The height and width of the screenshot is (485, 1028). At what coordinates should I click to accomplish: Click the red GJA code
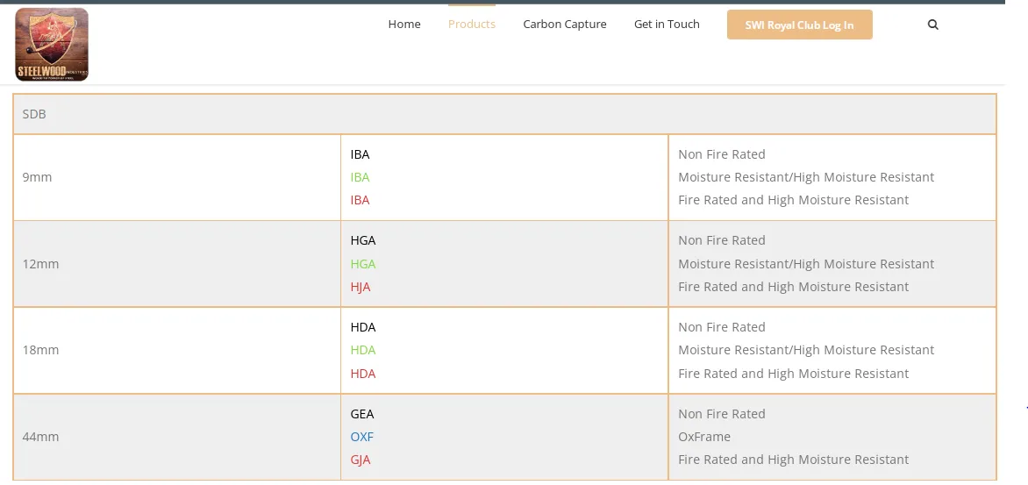pos(361,460)
